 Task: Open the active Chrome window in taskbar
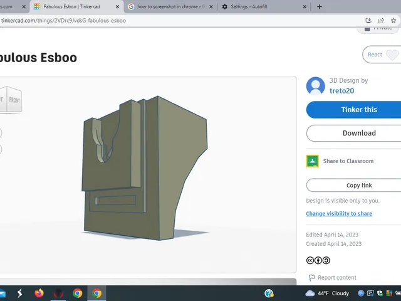(x=96, y=293)
